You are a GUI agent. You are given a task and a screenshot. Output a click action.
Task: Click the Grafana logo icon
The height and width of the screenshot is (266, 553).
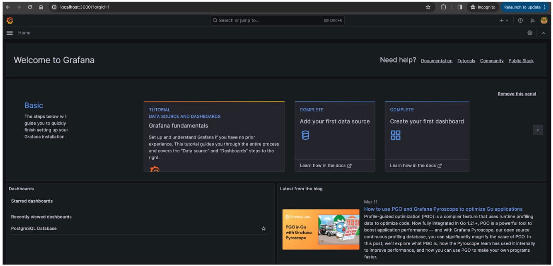[10, 20]
